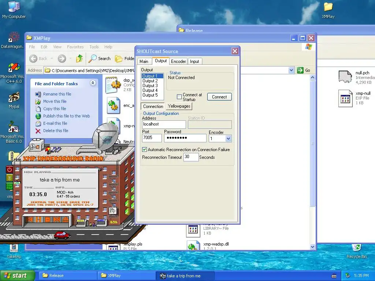Select the xmp-wadsp.dll file
The width and height of the screenshot is (375, 281).
208,245
